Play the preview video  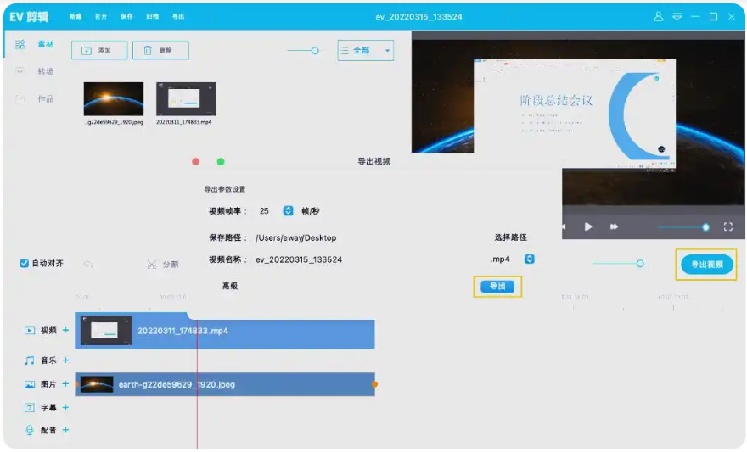pyautogui.click(x=588, y=227)
